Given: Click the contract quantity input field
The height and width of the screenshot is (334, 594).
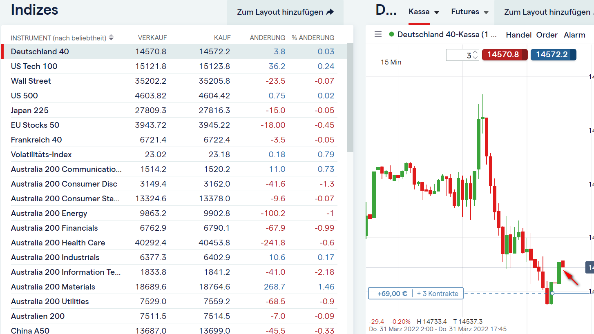Looking at the screenshot, I should tap(459, 55).
